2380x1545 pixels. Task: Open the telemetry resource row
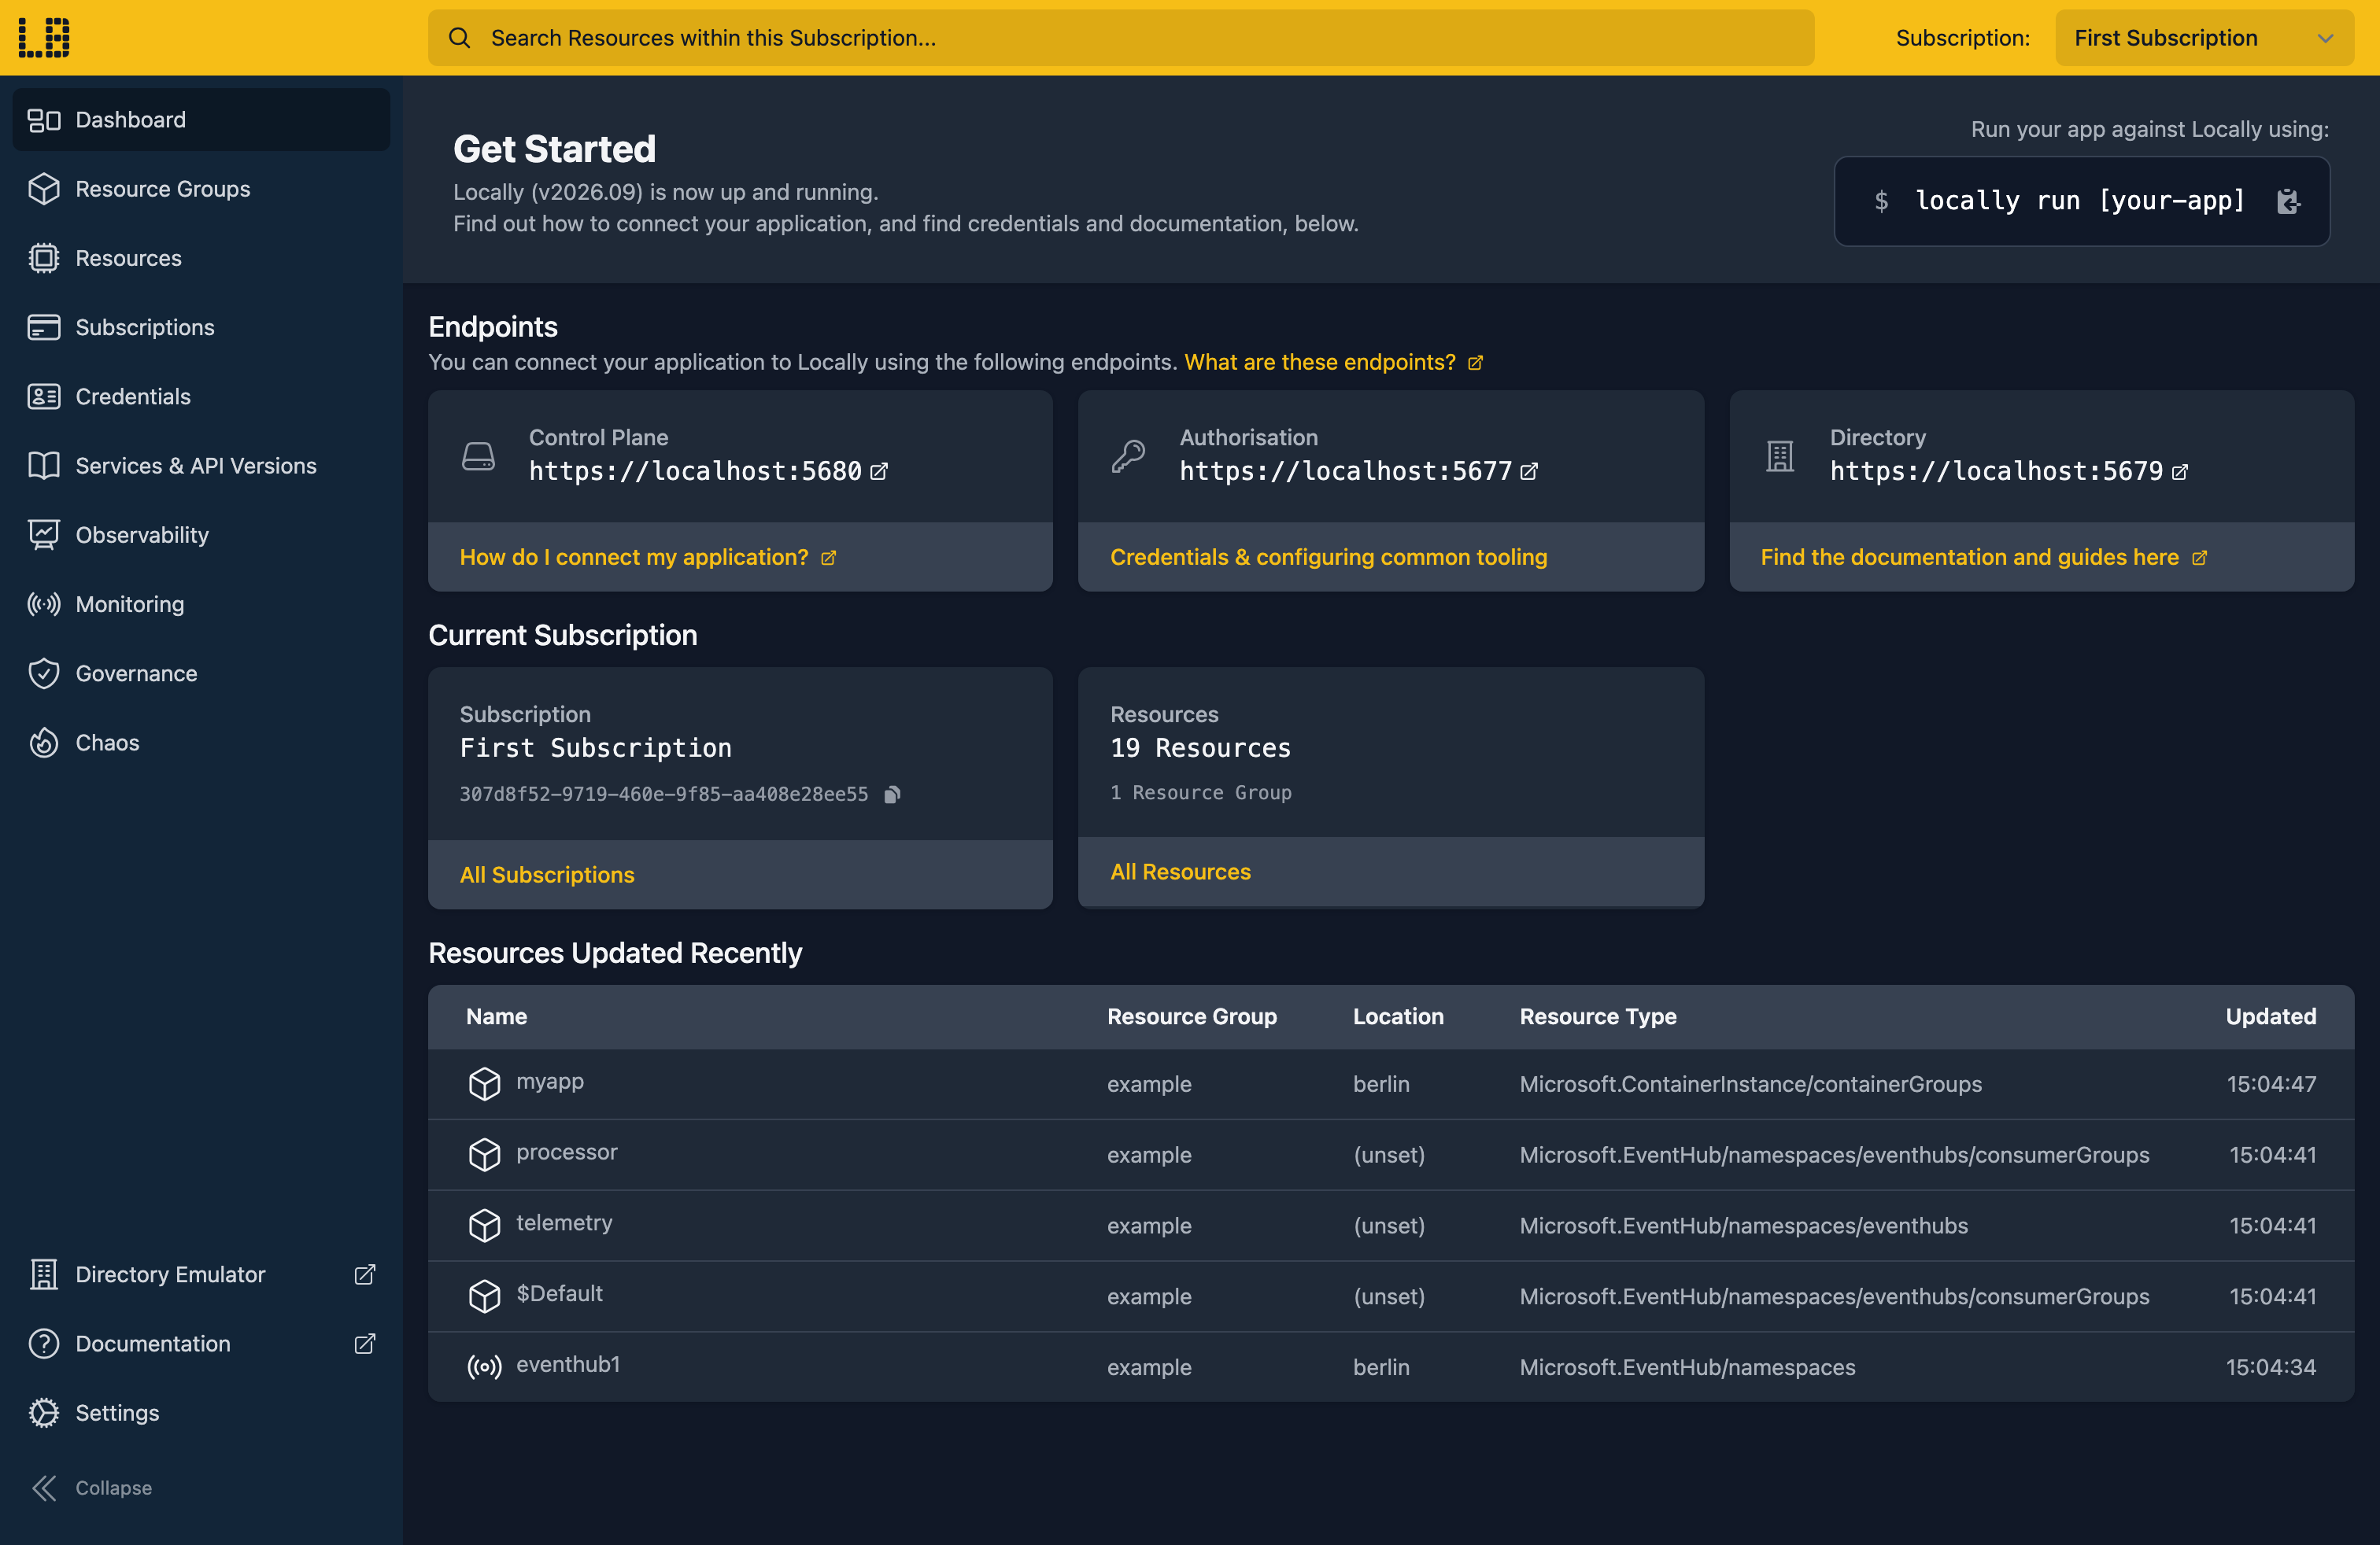[x=1391, y=1225]
